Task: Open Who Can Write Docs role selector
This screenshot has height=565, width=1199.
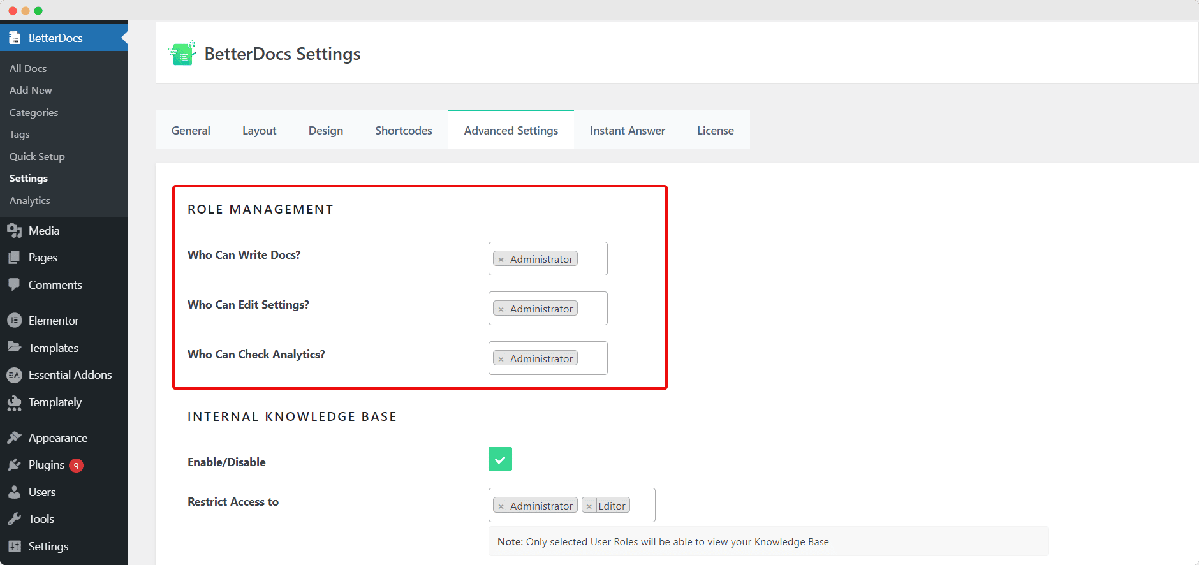Action: click(x=548, y=258)
